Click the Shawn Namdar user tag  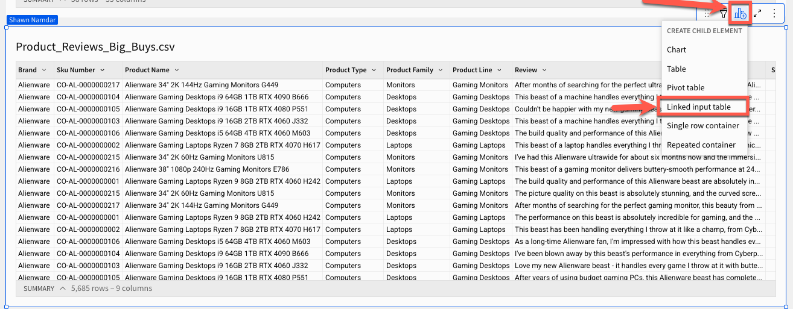(x=33, y=20)
